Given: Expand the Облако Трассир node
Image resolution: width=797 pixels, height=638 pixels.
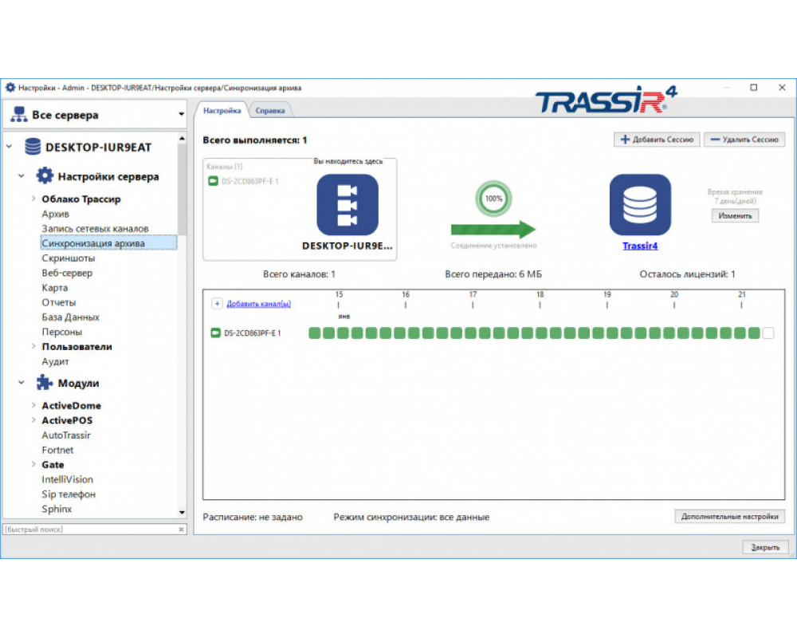Looking at the screenshot, I should 33,199.
